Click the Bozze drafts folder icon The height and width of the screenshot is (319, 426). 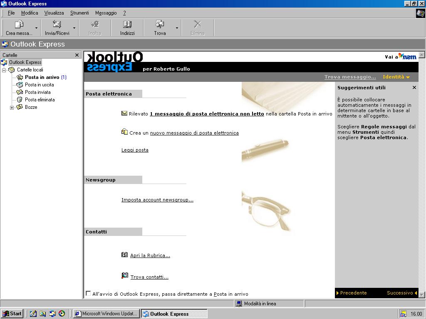20,107
